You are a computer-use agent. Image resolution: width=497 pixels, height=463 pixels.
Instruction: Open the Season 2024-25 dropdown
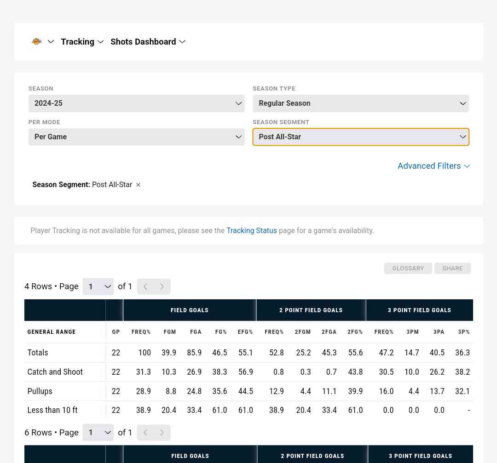pyautogui.click(x=136, y=103)
